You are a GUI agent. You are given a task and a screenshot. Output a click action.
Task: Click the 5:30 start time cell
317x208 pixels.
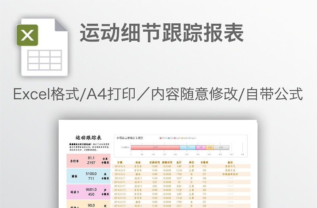point(155,182)
